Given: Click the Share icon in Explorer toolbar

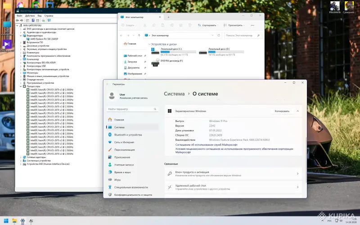Looking at the screenshot, I should tap(181, 25).
